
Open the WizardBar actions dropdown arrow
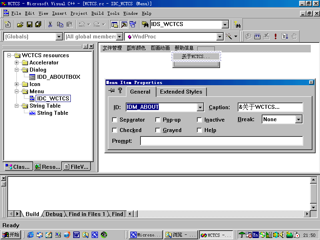click(236, 36)
